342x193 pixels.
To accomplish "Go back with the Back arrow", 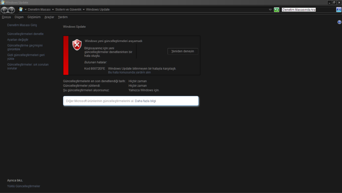I will click(x=4, y=10).
